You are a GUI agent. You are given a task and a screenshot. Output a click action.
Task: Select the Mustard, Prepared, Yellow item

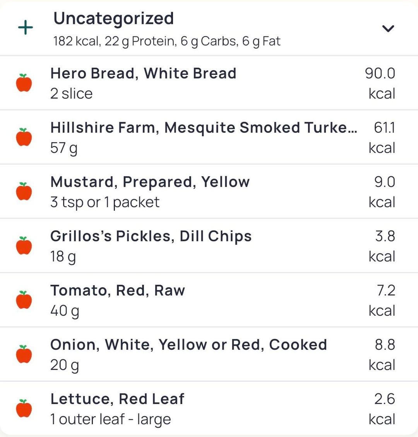[x=150, y=182]
